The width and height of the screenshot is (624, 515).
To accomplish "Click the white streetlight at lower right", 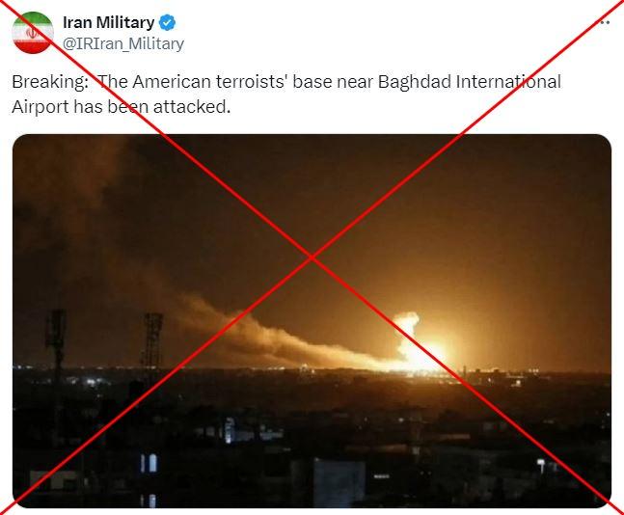I will [x=541, y=464].
